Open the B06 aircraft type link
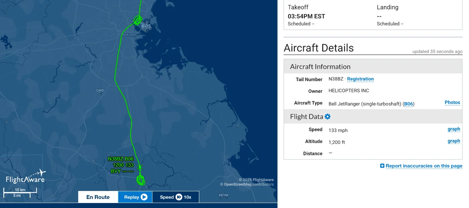Screen dimensions: 469x208 (408, 104)
